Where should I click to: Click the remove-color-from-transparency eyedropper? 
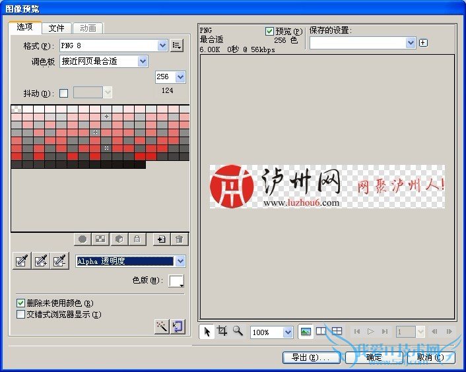coord(60,261)
